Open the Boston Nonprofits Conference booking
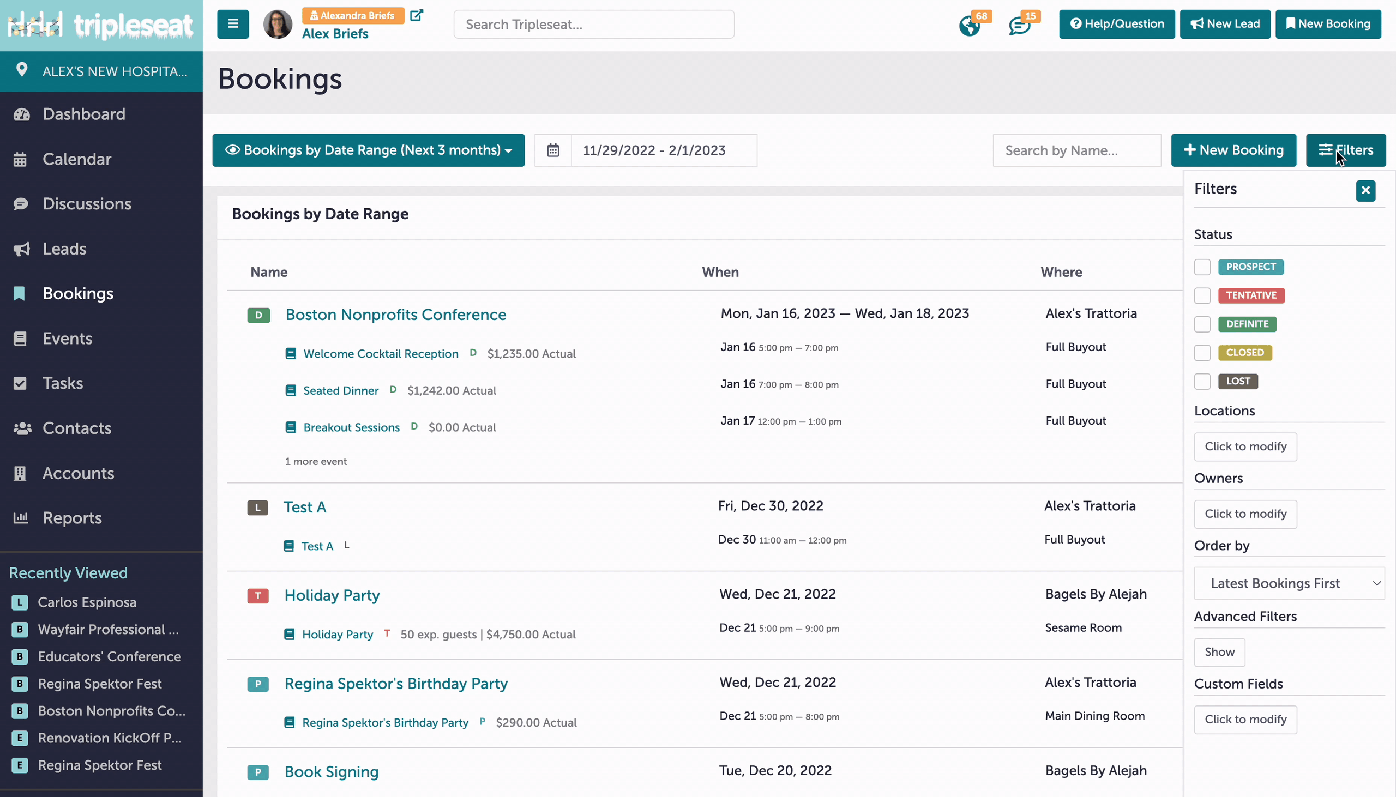Screen dimensions: 1396x797 [396, 315]
